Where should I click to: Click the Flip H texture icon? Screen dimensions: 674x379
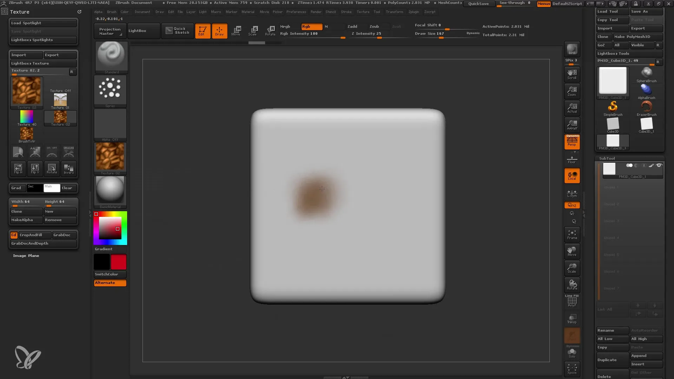(x=18, y=168)
